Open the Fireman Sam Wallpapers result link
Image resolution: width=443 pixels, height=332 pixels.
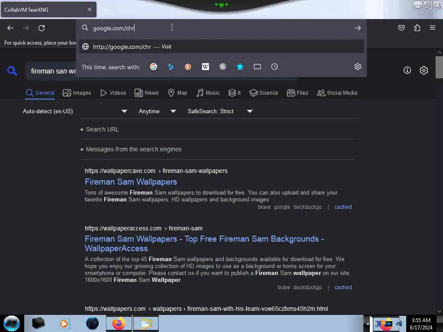pos(131,182)
